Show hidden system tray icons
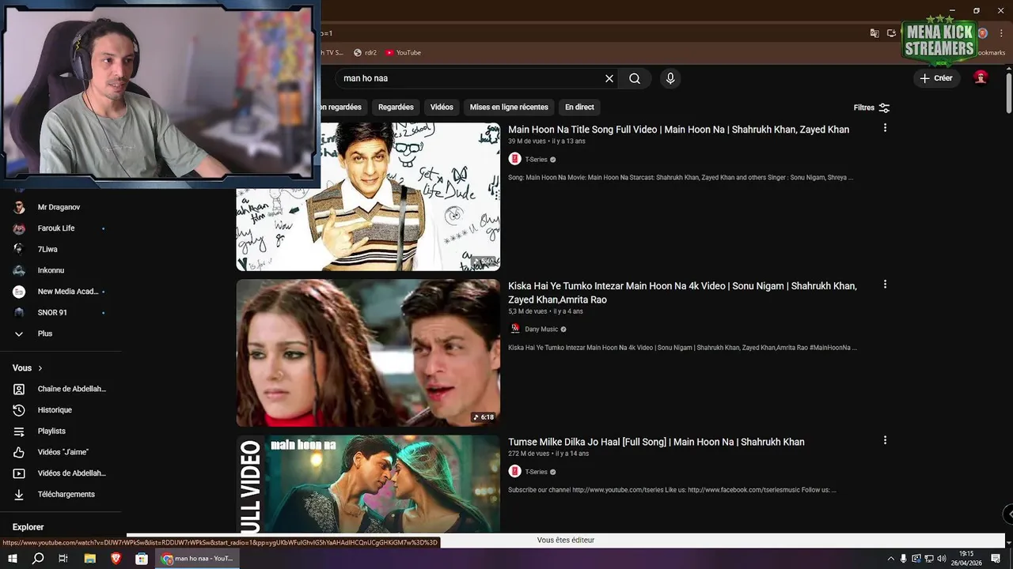This screenshot has width=1013, height=569. pyautogui.click(x=890, y=559)
